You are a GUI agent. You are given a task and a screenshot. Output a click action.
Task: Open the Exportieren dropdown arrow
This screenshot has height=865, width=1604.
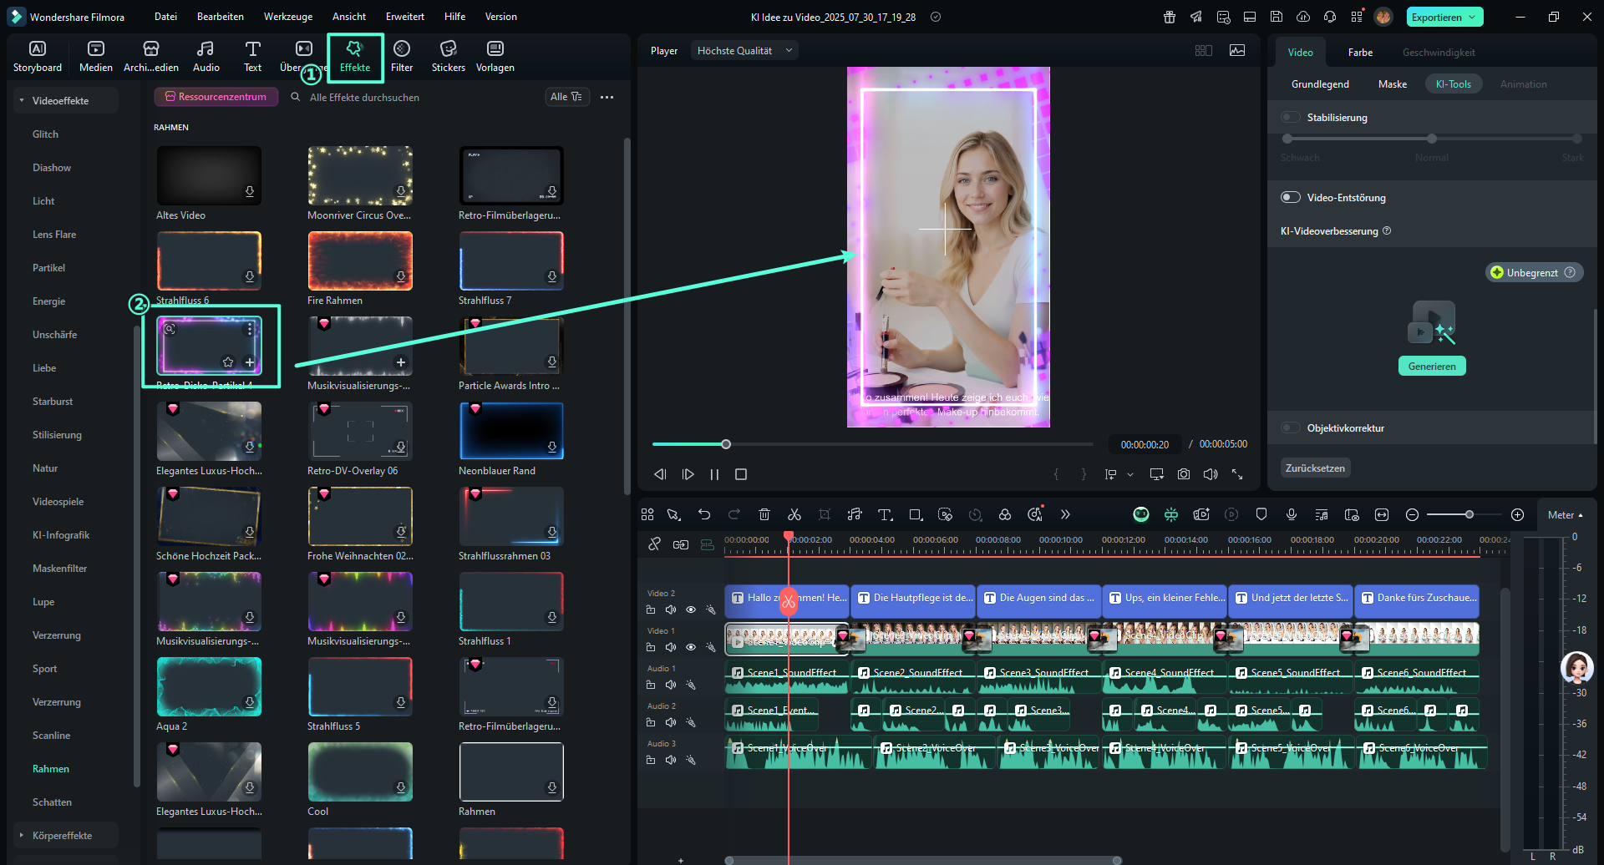(1472, 17)
